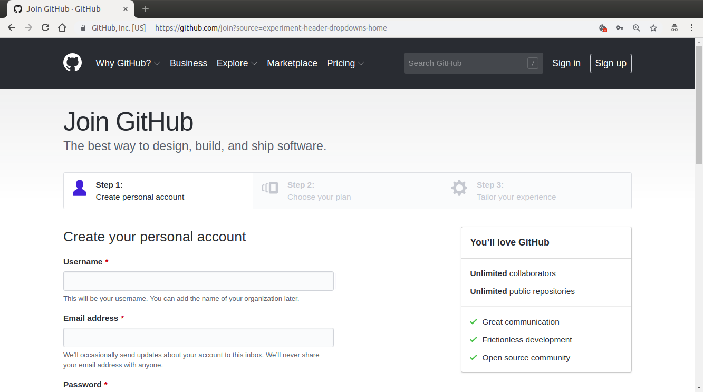
Task: Bookmark this page with the star
Action: pos(653,28)
